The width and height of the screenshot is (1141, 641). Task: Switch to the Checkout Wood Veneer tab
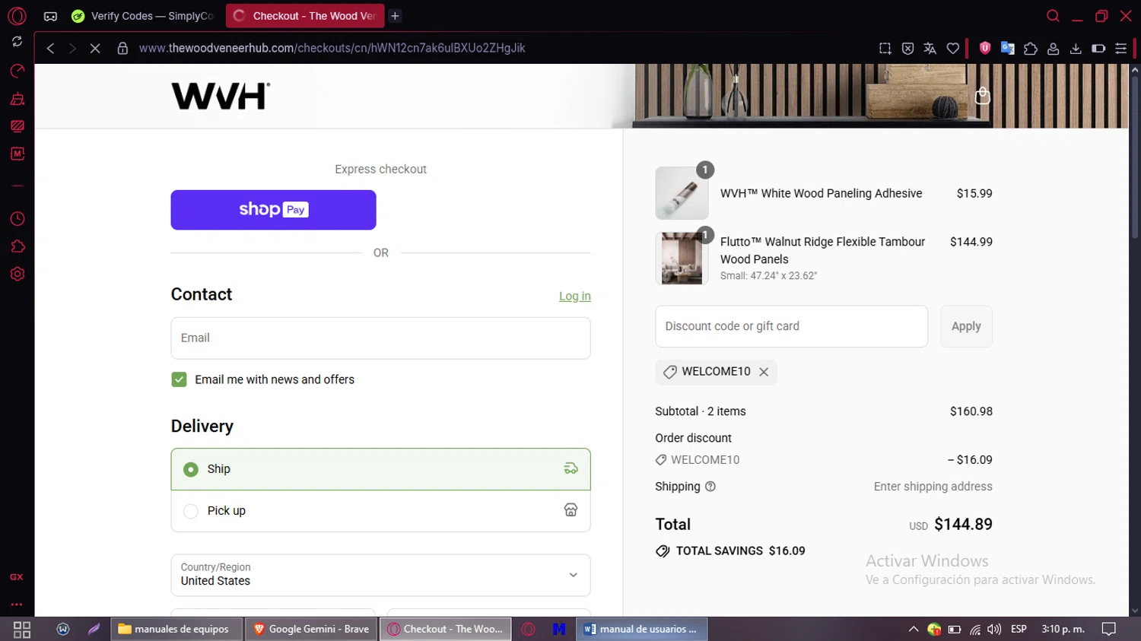click(305, 15)
